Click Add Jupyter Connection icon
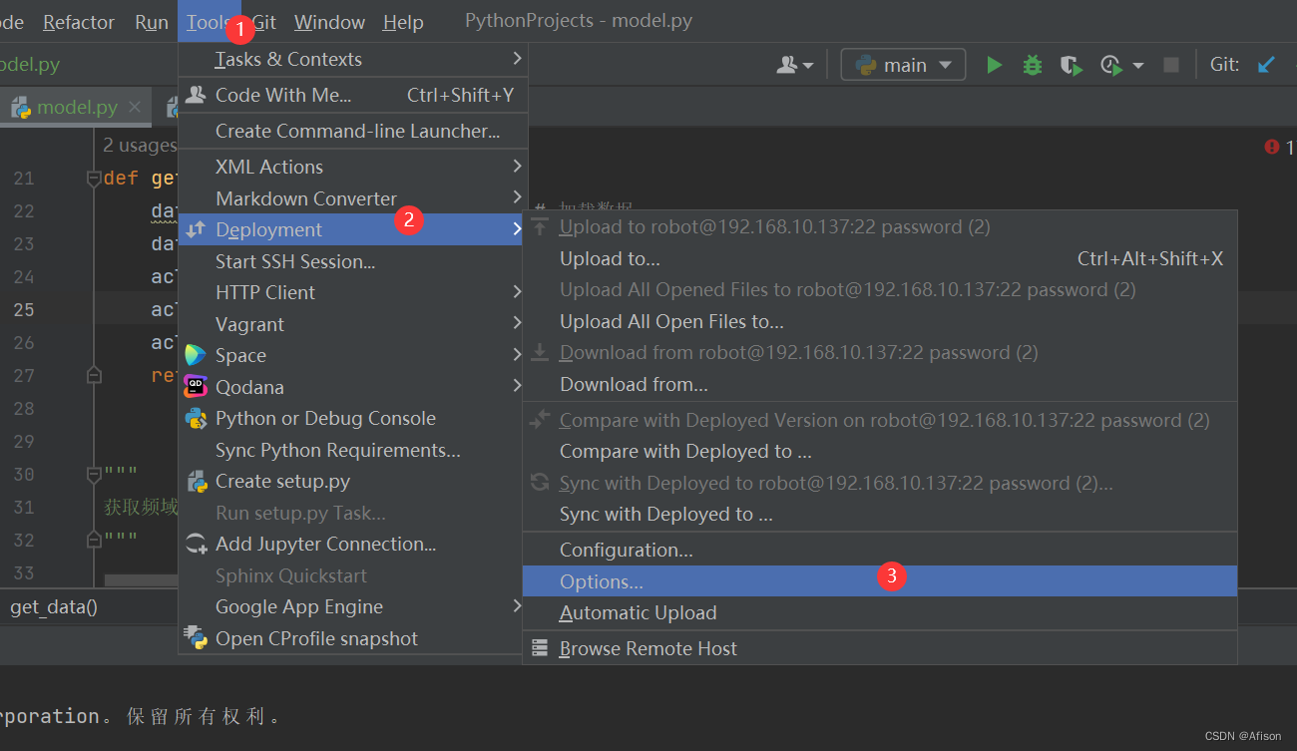1297x751 pixels. 196,544
